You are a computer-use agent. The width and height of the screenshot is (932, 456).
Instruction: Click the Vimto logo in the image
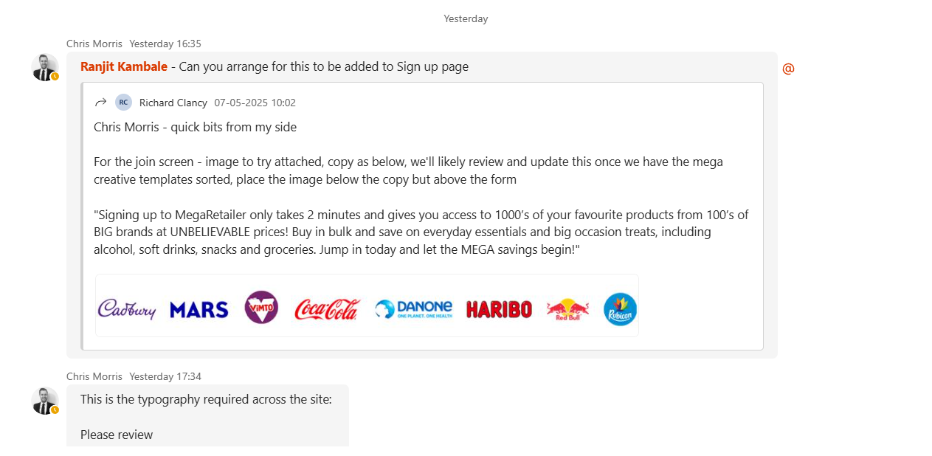point(261,307)
